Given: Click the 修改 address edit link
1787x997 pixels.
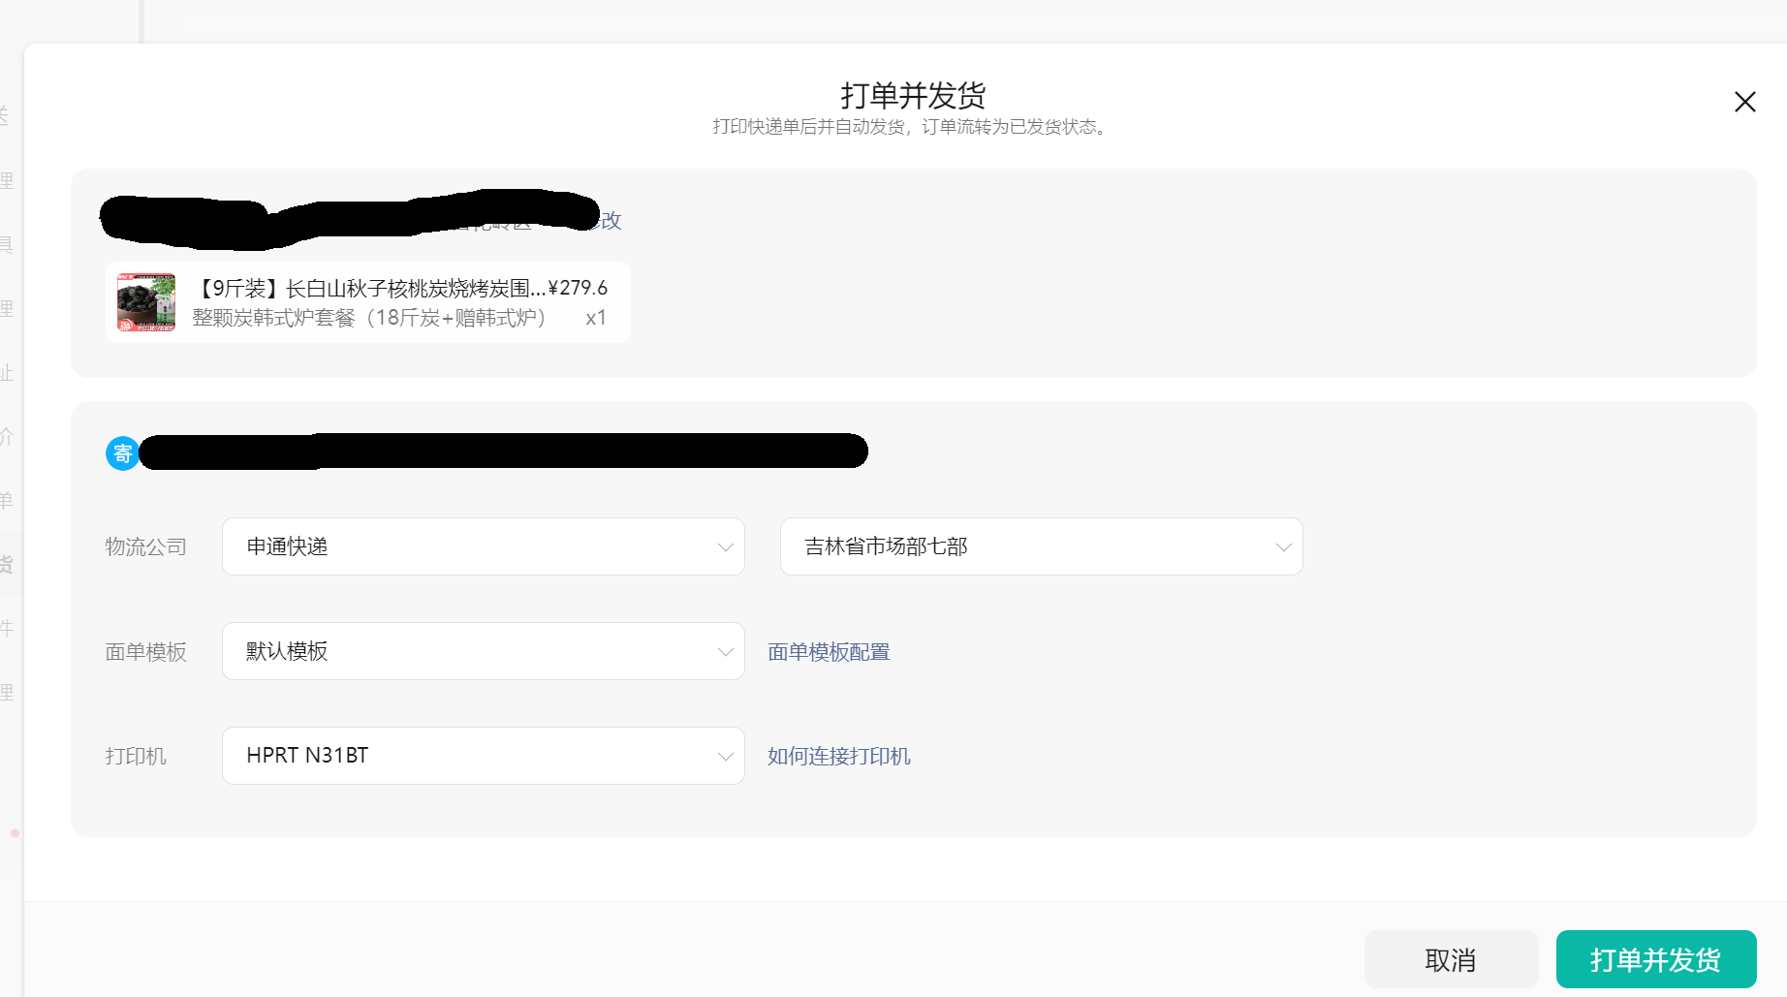Looking at the screenshot, I should pyautogui.click(x=609, y=221).
